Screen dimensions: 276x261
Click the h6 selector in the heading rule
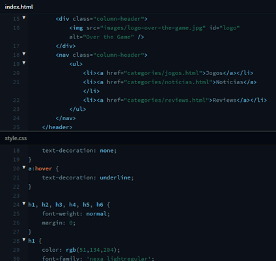click(x=100, y=205)
